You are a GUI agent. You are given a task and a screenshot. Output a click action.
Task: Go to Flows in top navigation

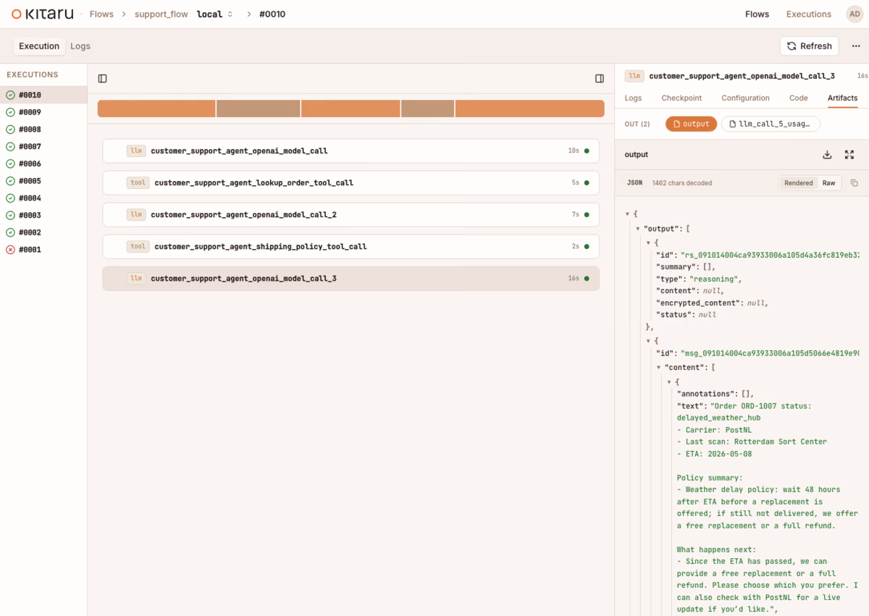tap(757, 14)
